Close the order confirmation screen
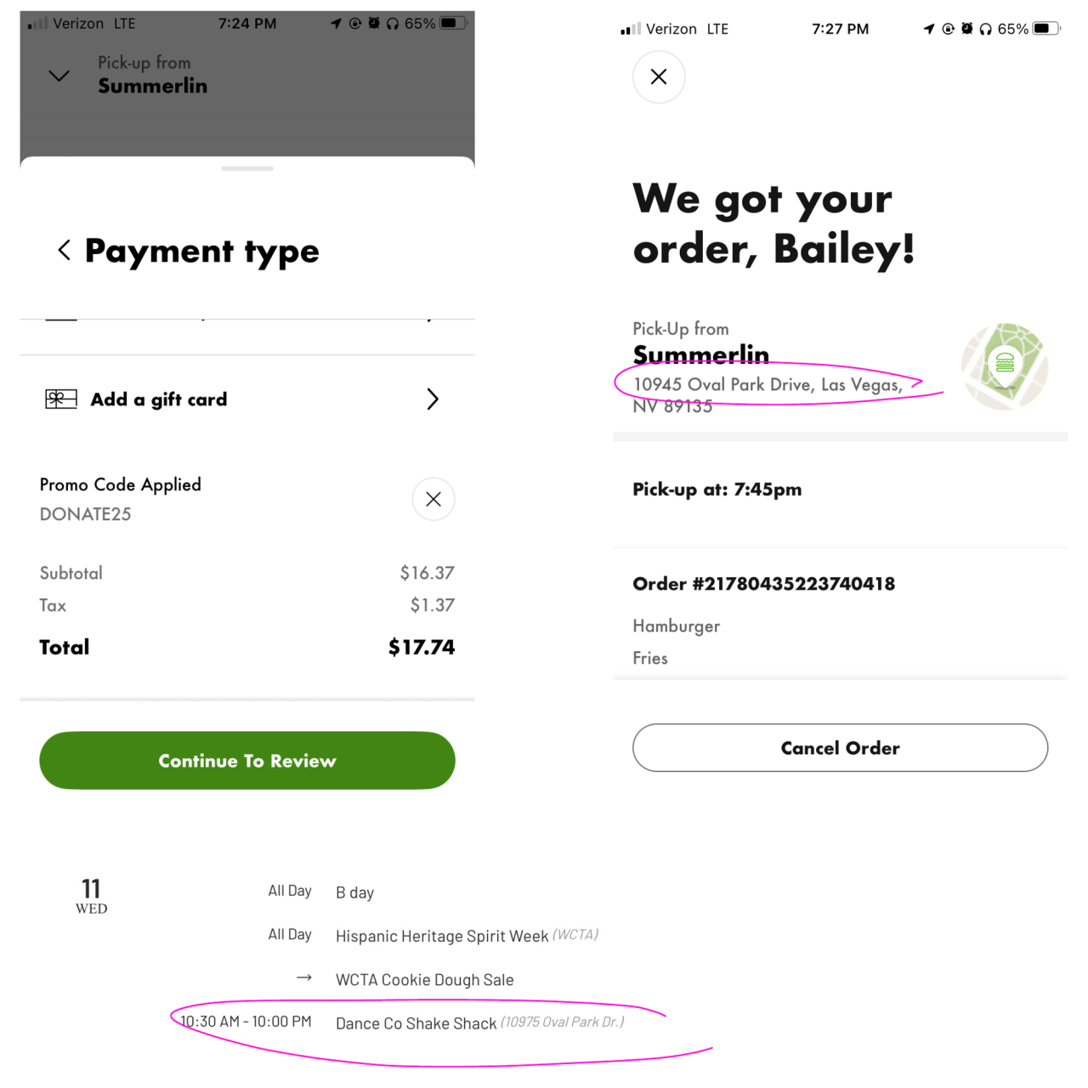The height and width of the screenshot is (1088, 1088). (659, 77)
